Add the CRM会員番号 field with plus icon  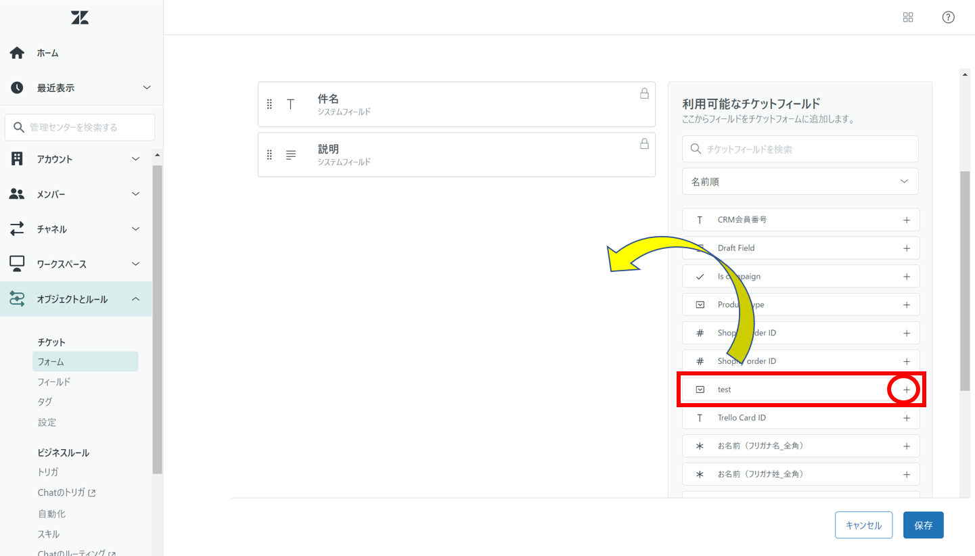click(907, 220)
